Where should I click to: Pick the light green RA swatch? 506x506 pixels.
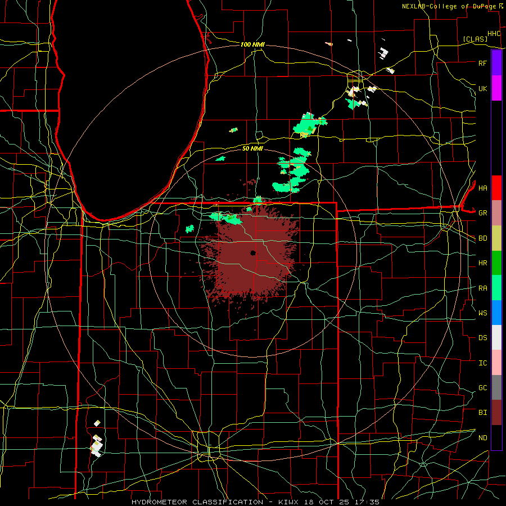[496, 288]
